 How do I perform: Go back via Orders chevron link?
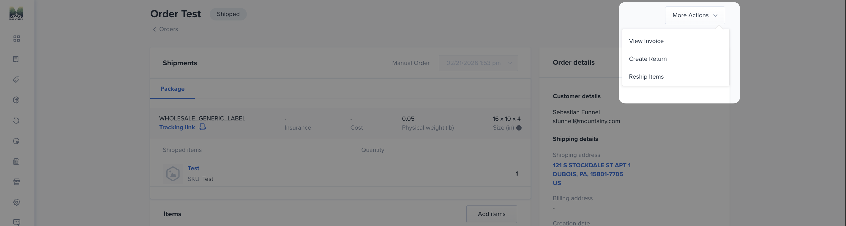coord(165,29)
